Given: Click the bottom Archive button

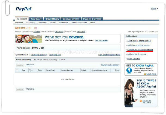Looking at the screenshot, I should (20, 89).
